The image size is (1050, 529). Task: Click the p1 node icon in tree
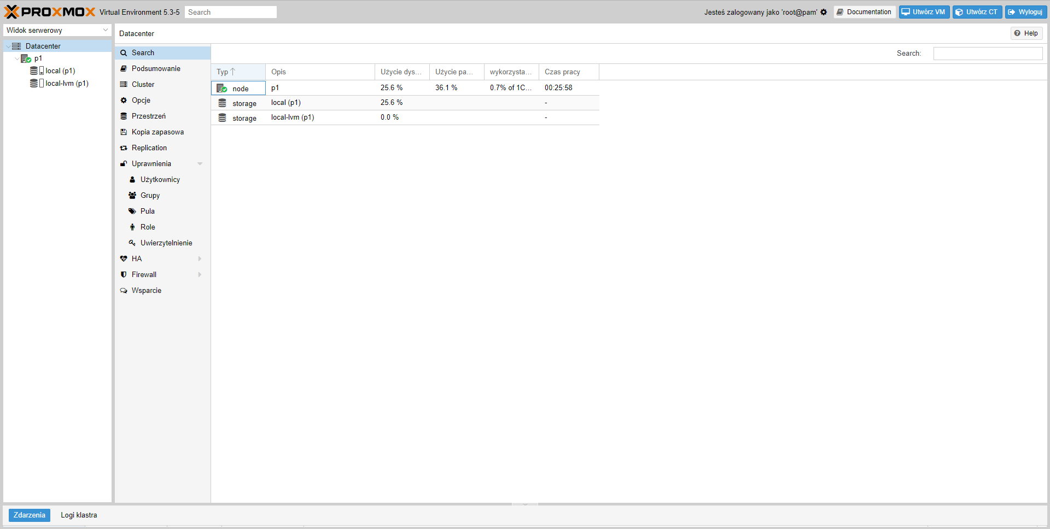tap(26, 58)
